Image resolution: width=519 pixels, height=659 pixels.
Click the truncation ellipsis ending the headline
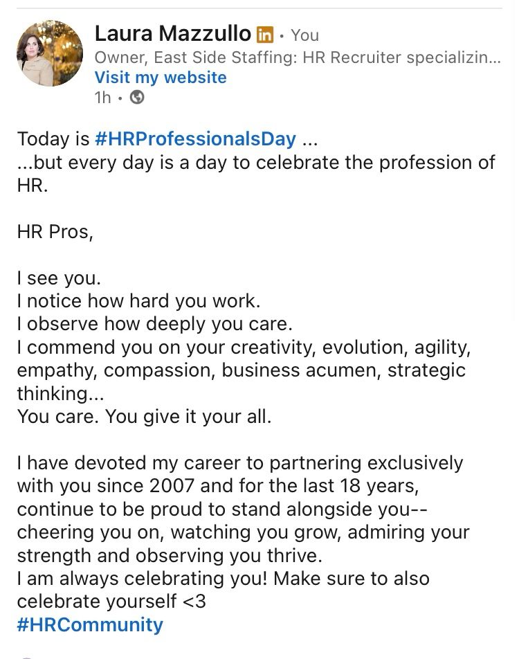coord(495,57)
